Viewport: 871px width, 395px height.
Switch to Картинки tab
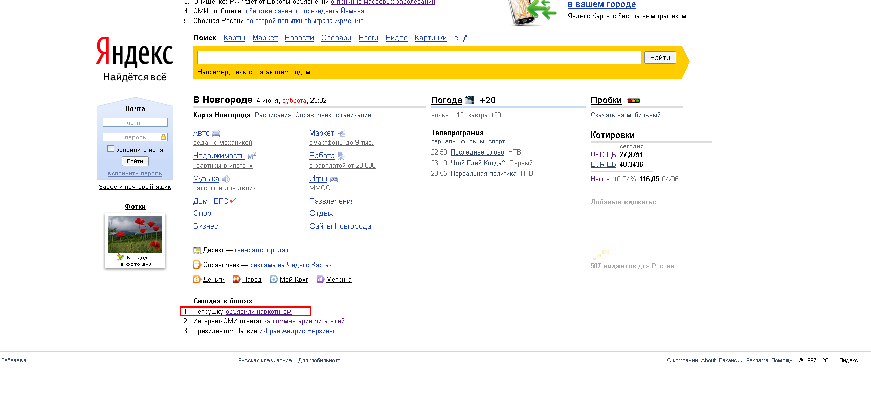pyautogui.click(x=431, y=38)
